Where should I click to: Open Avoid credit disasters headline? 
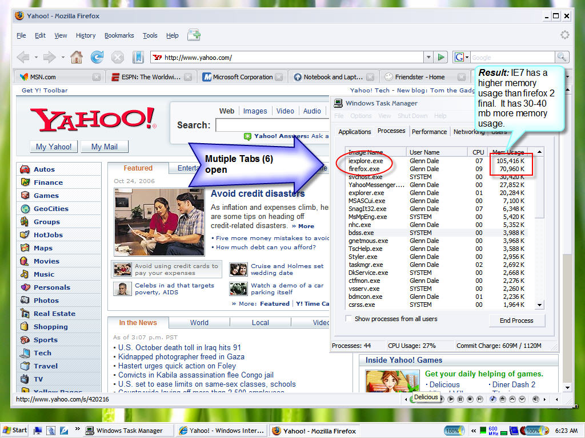(x=258, y=194)
